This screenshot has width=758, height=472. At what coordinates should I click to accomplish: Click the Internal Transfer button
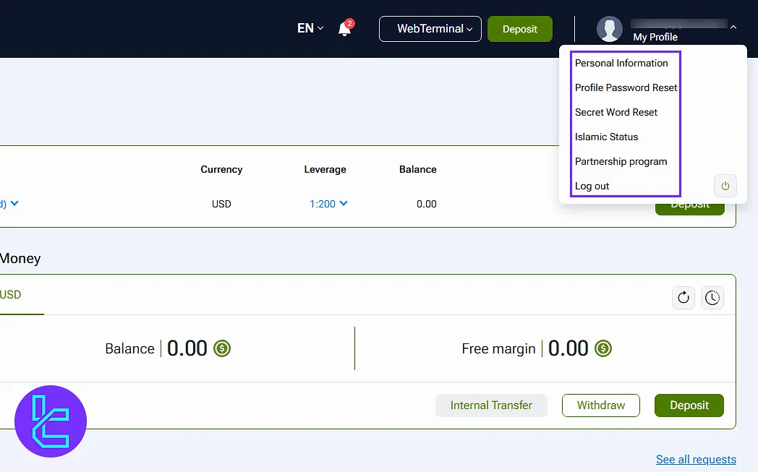pyautogui.click(x=491, y=406)
